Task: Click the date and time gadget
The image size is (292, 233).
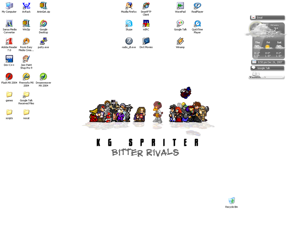Action: [268, 62]
